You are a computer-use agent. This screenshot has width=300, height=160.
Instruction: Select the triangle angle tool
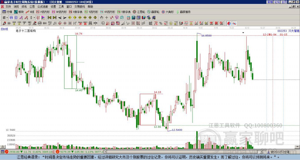(x=55, y=23)
